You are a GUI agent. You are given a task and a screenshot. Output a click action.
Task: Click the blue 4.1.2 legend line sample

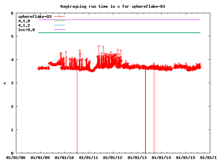(59, 25)
